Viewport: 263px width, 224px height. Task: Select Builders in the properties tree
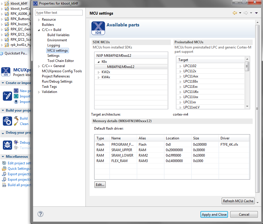point(48,25)
